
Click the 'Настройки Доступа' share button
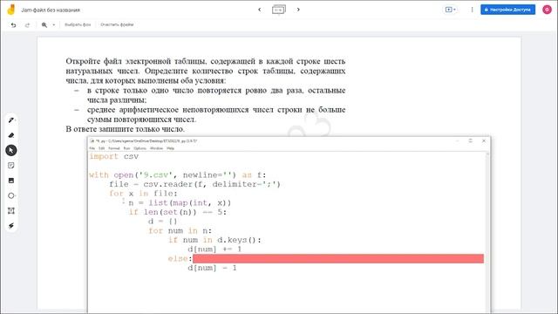click(507, 10)
